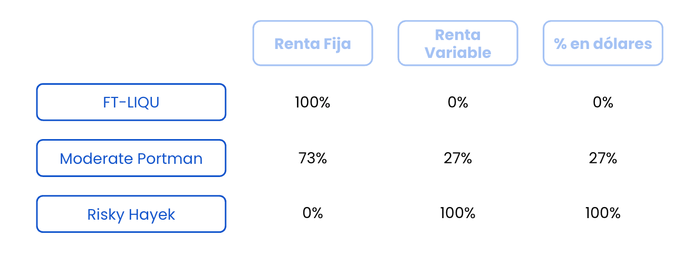Select Moderate Portman's 27% Renta Variable value
Image resolution: width=693 pixels, height=275 pixels.
458,158
